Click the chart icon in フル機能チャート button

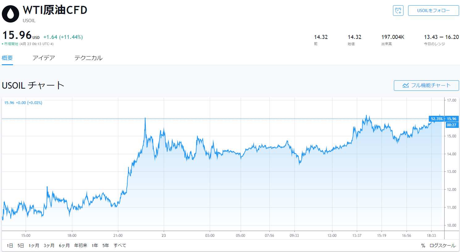[406, 86]
